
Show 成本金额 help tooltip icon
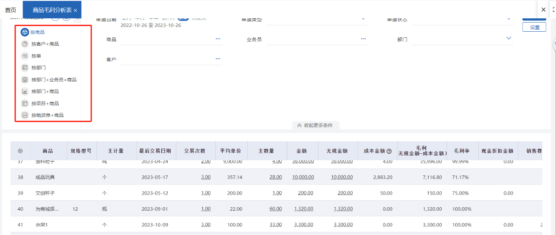point(389,151)
